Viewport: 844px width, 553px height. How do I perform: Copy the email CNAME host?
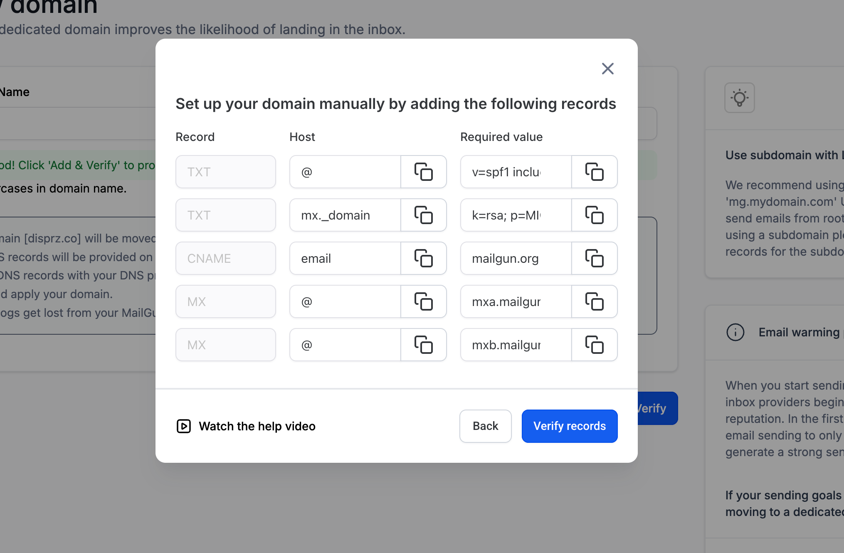click(x=424, y=258)
